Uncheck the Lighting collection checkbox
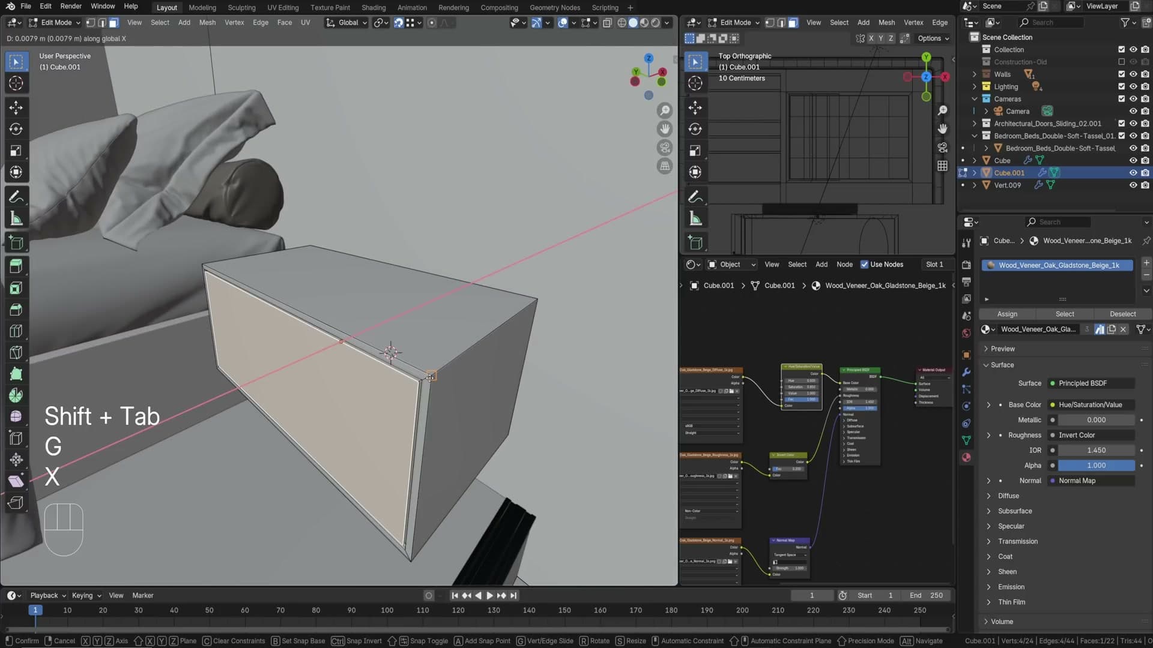The width and height of the screenshot is (1153, 648). tap(1121, 86)
